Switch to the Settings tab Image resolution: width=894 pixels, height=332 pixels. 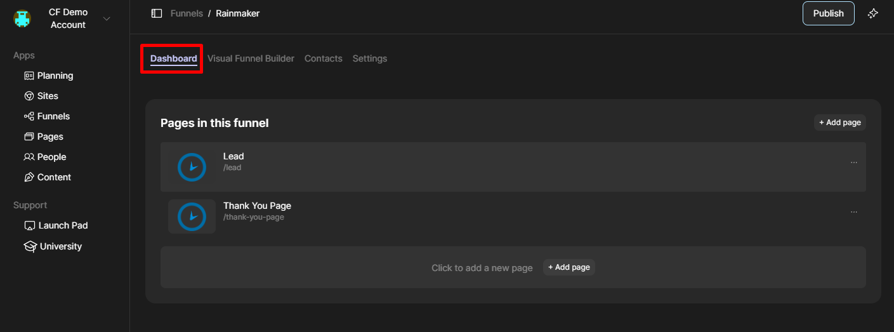point(370,58)
